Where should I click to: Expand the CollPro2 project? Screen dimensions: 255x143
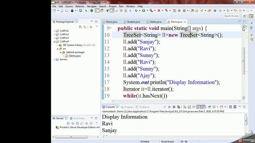[54, 35]
